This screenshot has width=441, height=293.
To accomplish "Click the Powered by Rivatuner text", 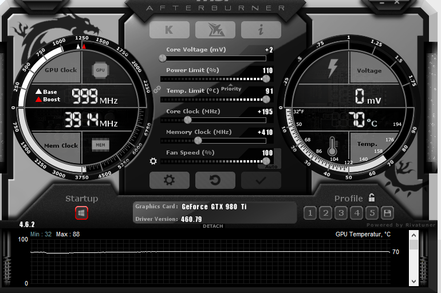I will (401, 225).
